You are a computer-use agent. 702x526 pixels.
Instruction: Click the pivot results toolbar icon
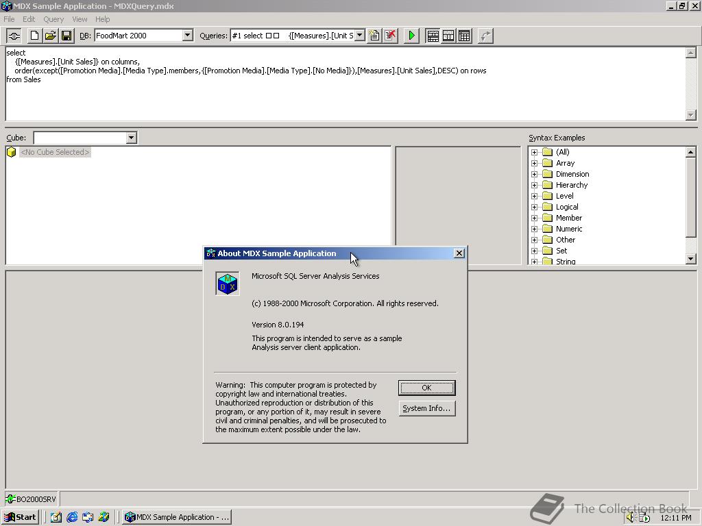(485, 36)
